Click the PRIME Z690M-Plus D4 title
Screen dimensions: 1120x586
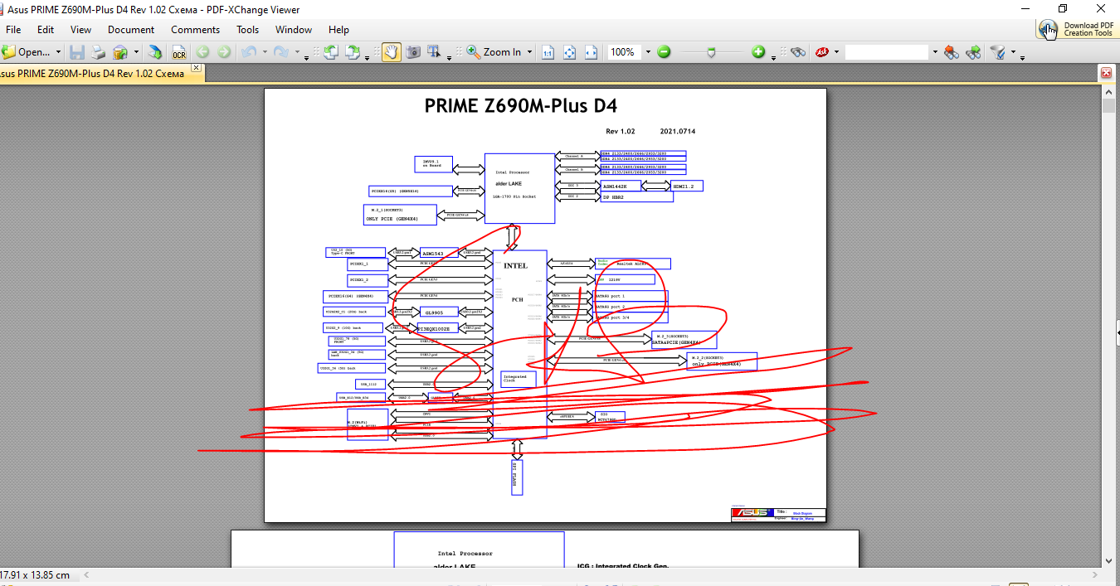[x=520, y=106]
